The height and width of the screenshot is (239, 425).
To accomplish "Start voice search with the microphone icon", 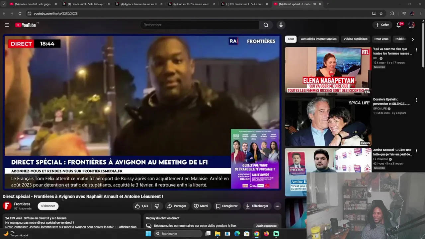I will (x=281, y=25).
